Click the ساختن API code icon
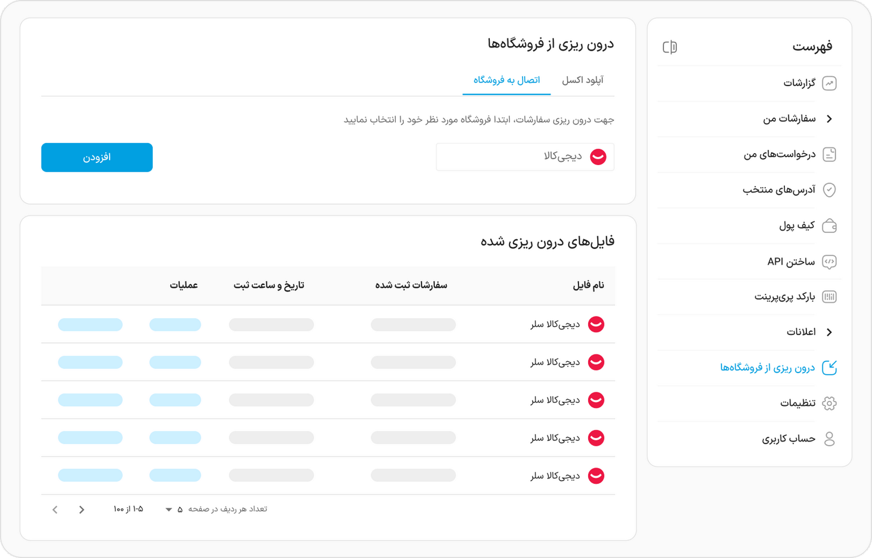Screen dimensions: 872x558 tap(830, 261)
